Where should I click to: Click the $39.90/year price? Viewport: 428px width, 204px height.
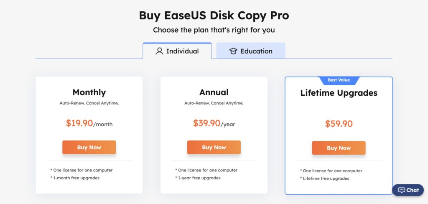[x=214, y=123]
